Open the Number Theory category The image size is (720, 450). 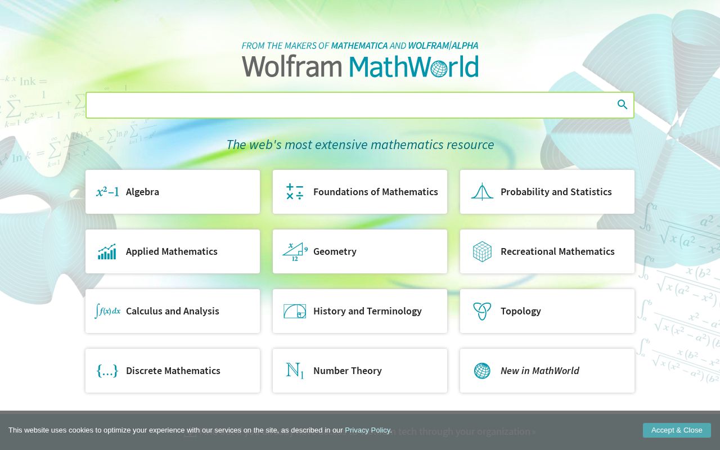347,371
